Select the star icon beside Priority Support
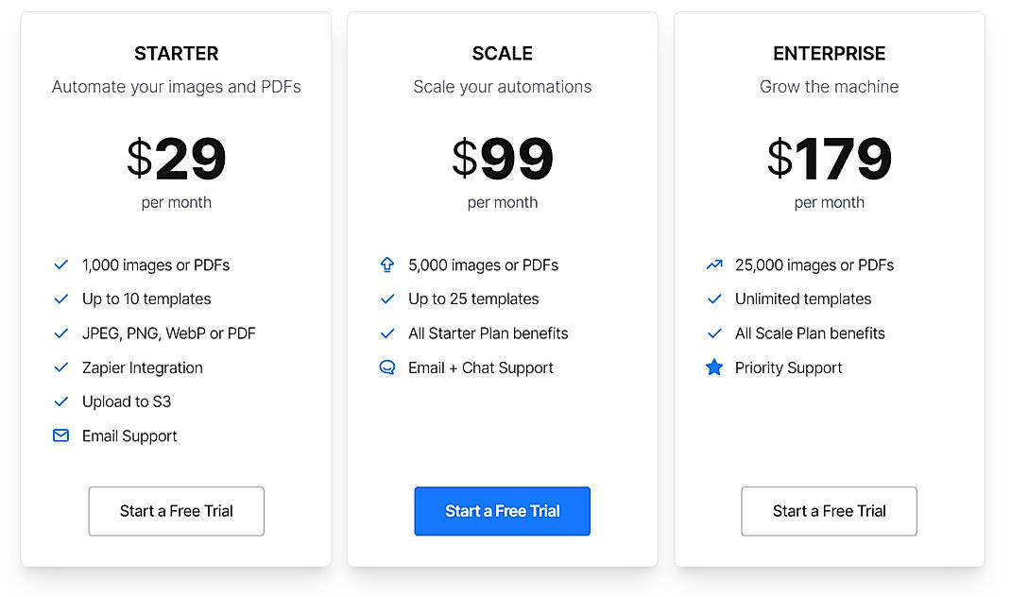This screenshot has height=597, width=1011. 714,367
